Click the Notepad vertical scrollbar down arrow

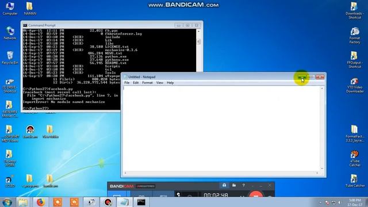click(322, 168)
